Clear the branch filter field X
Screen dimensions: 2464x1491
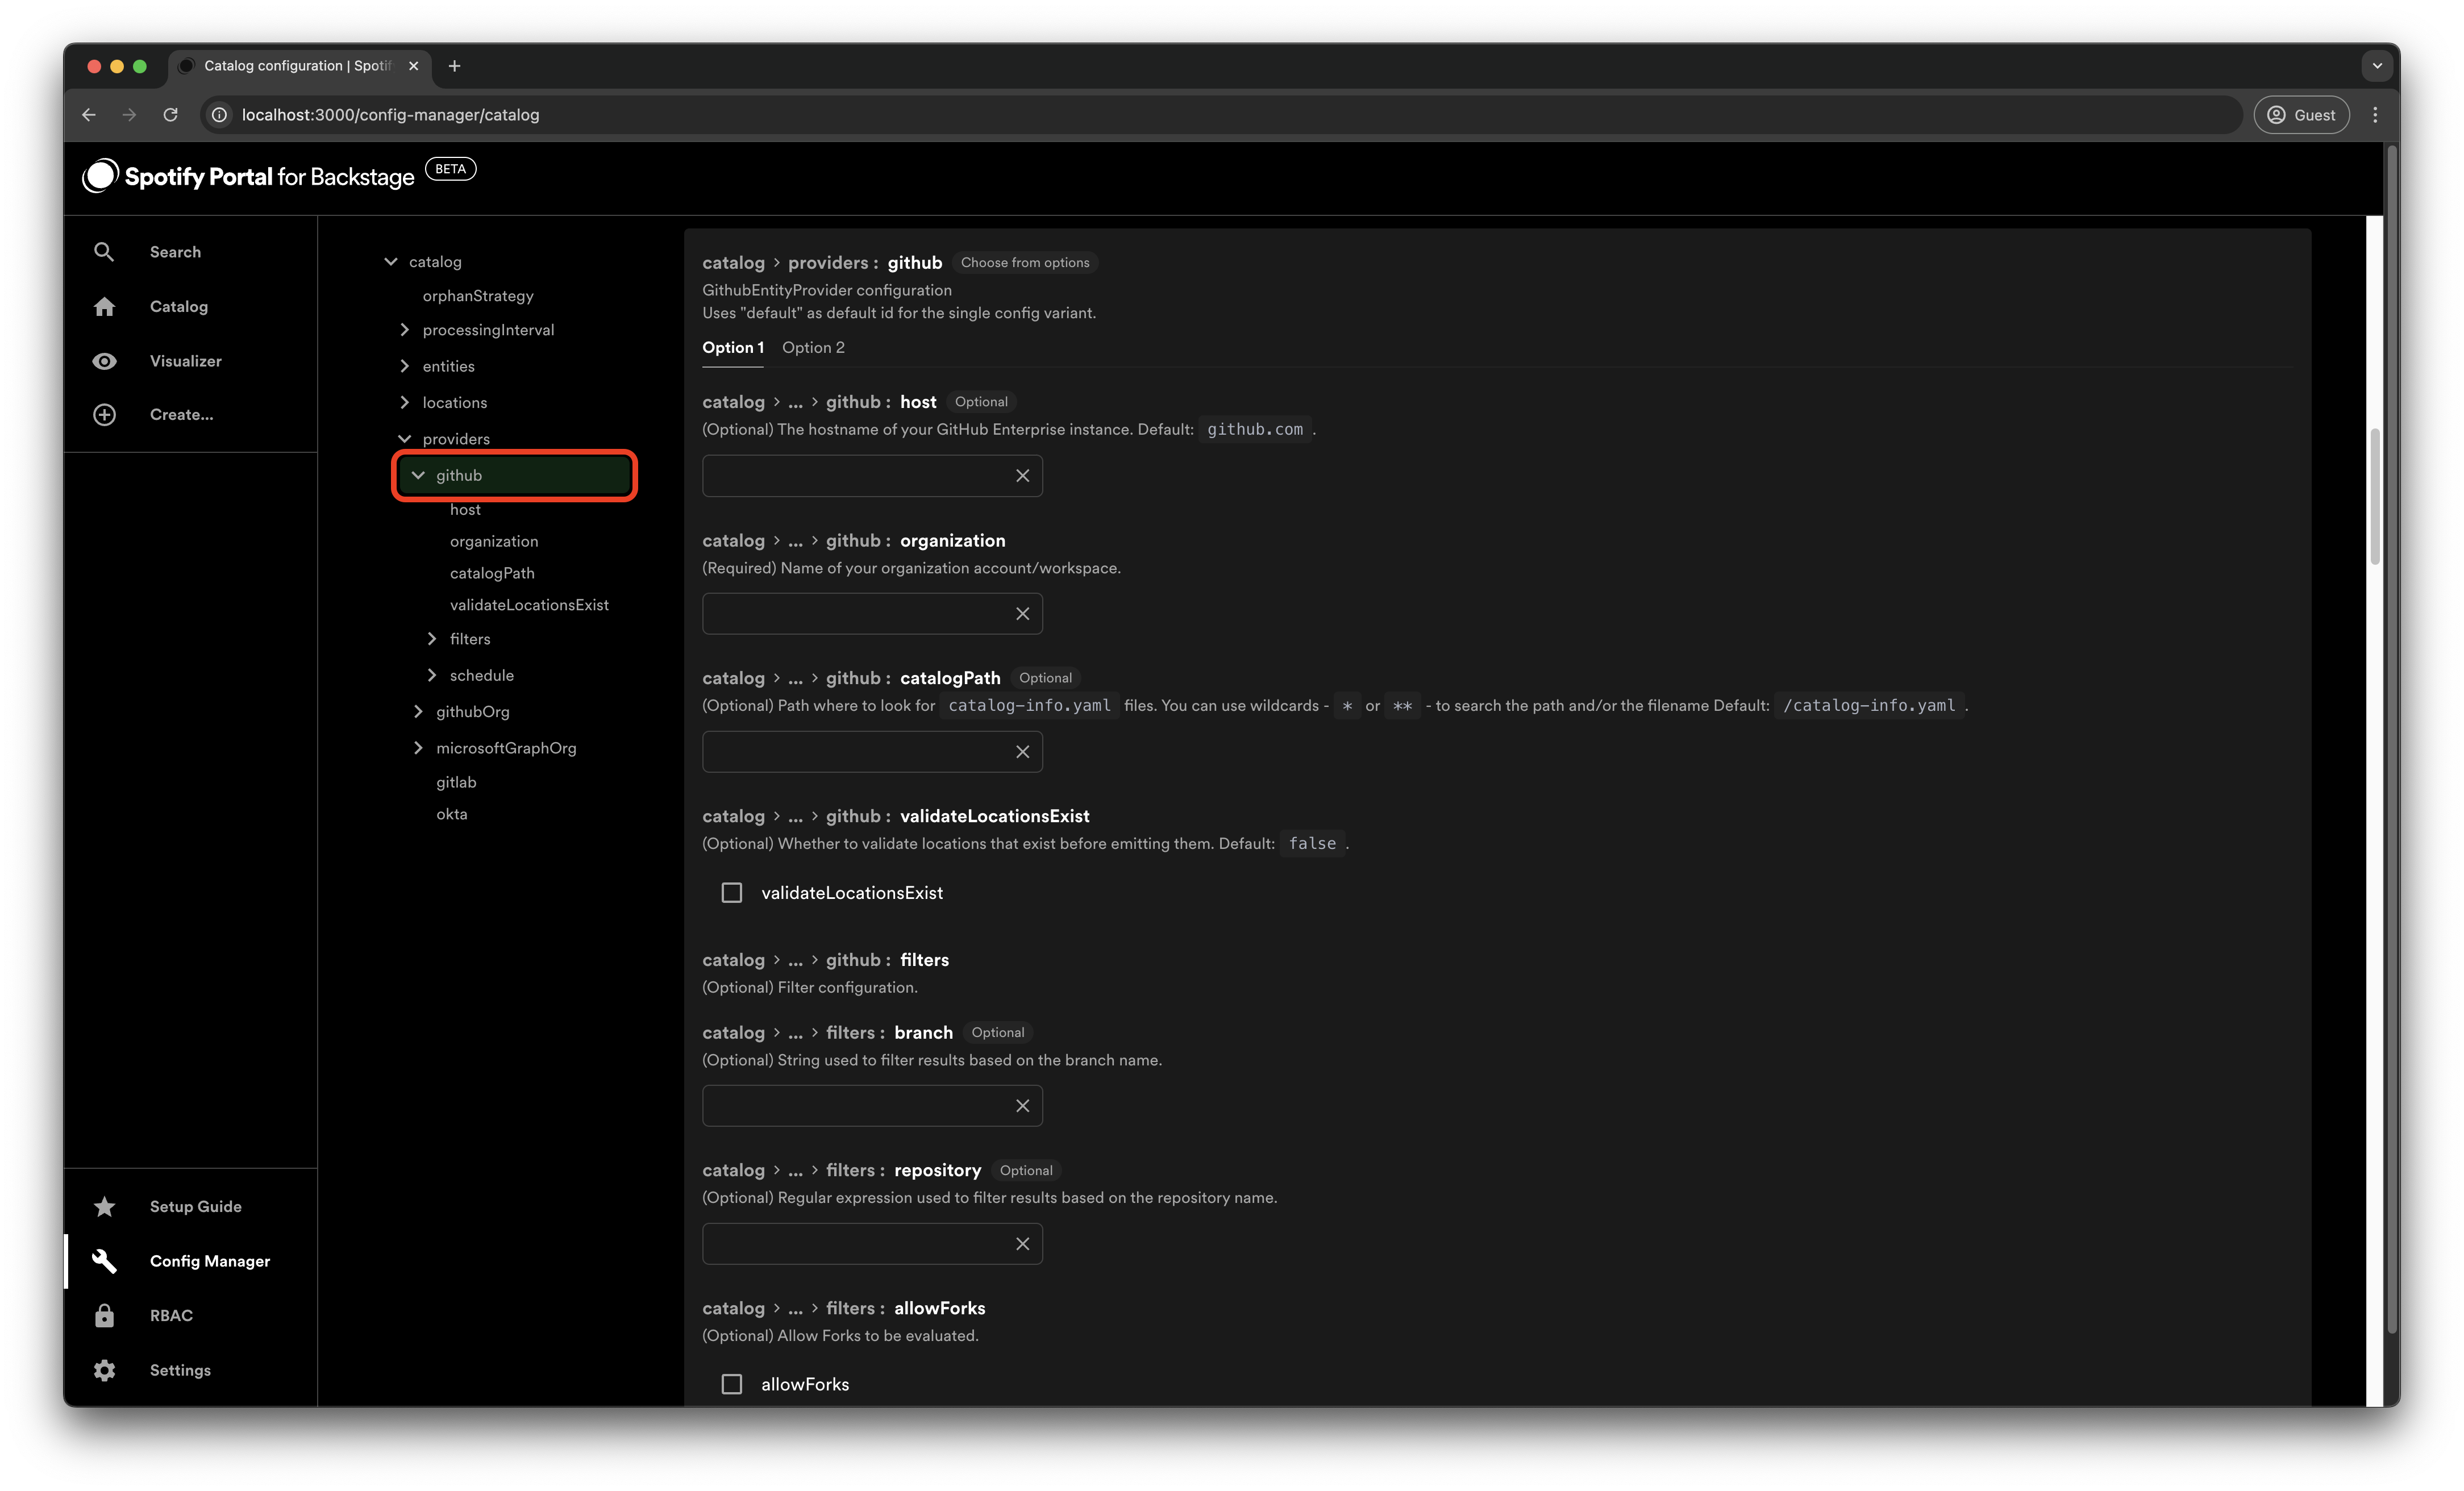[1022, 1106]
